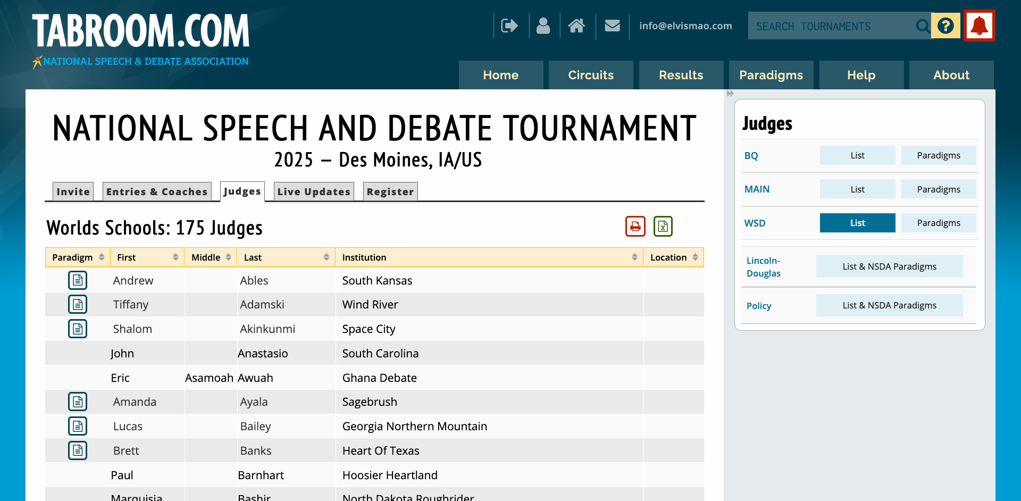Sort by the Institution column

(489, 257)
